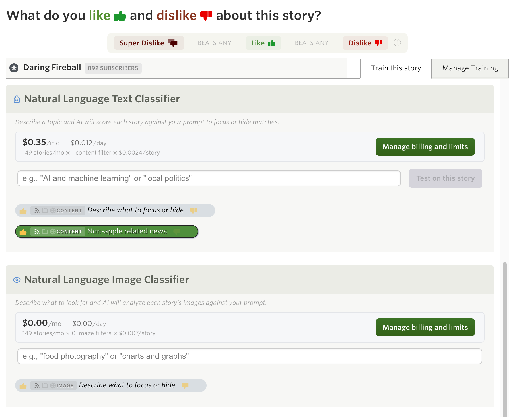
Task: Select the Train this story tab
Action: coord(396,68)
